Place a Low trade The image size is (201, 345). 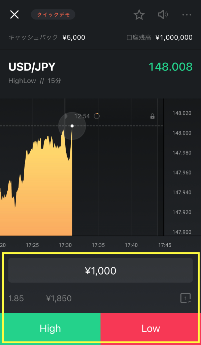(x=150, y=328)
